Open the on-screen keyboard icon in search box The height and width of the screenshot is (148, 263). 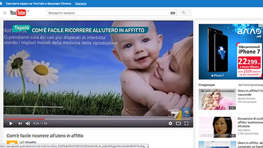point(173,13)
